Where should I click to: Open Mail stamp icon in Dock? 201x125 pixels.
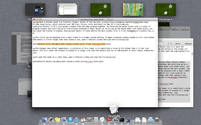[x=64, y=120]
